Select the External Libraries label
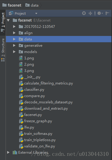This screenshot has height=160, width=112. point(33,153)
